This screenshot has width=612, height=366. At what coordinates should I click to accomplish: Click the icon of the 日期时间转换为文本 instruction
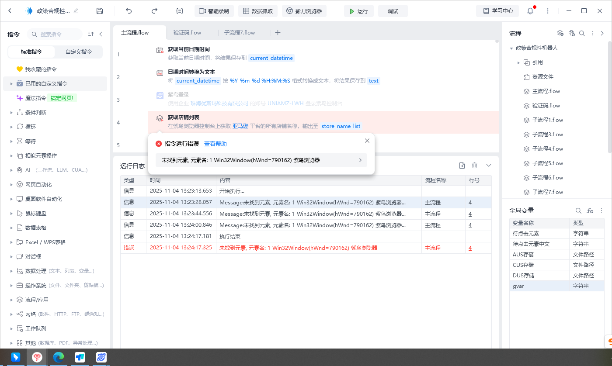tap(160, 73)
